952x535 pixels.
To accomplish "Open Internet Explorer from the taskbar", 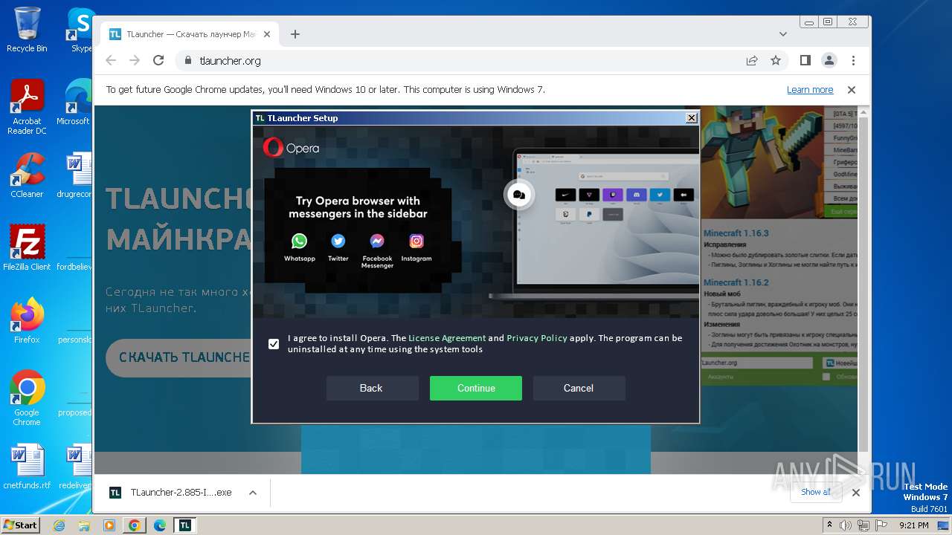I will pos(59,525).
